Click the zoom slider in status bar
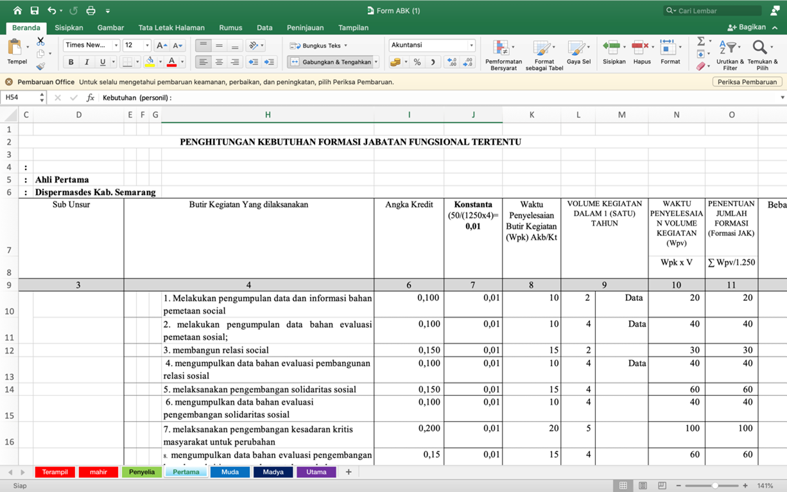Screen dimensions: 787x492 pos(714,486)
